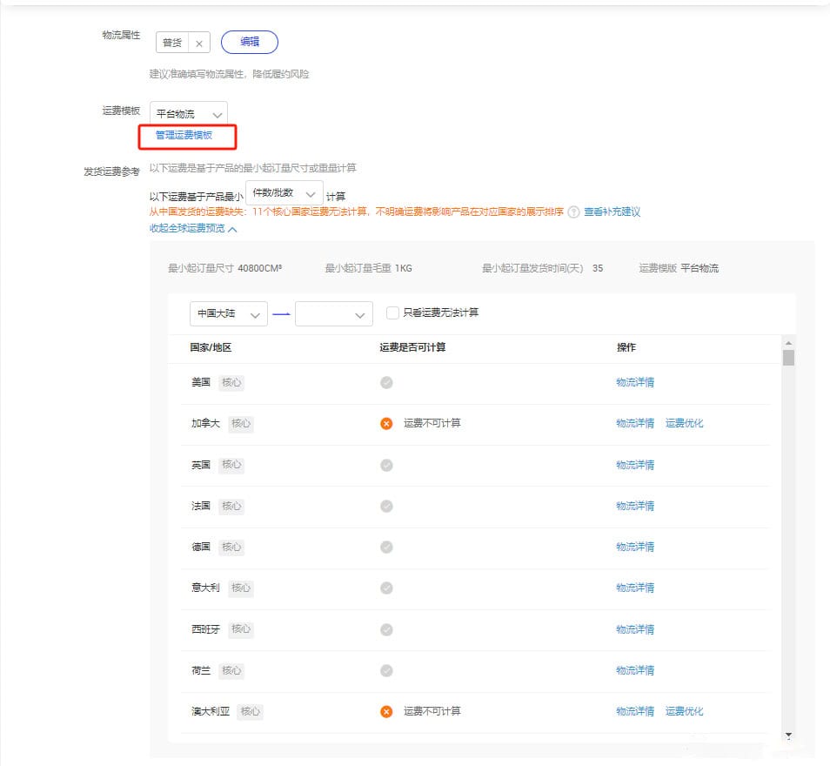The image size is (830, 766).
Task: Click the orange error icon for 澳大利亚
Action: (x=386, y=712)
